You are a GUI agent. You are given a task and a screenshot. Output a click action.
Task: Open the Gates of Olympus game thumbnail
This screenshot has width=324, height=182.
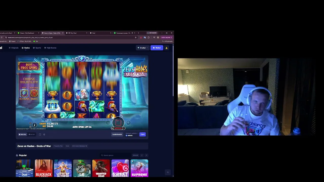[63, 168]
